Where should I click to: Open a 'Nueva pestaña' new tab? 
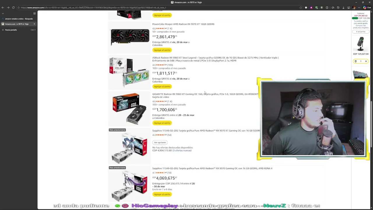coord(19,30)
